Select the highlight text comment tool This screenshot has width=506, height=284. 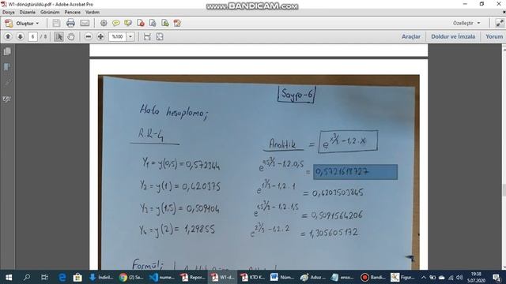[128, 23]
